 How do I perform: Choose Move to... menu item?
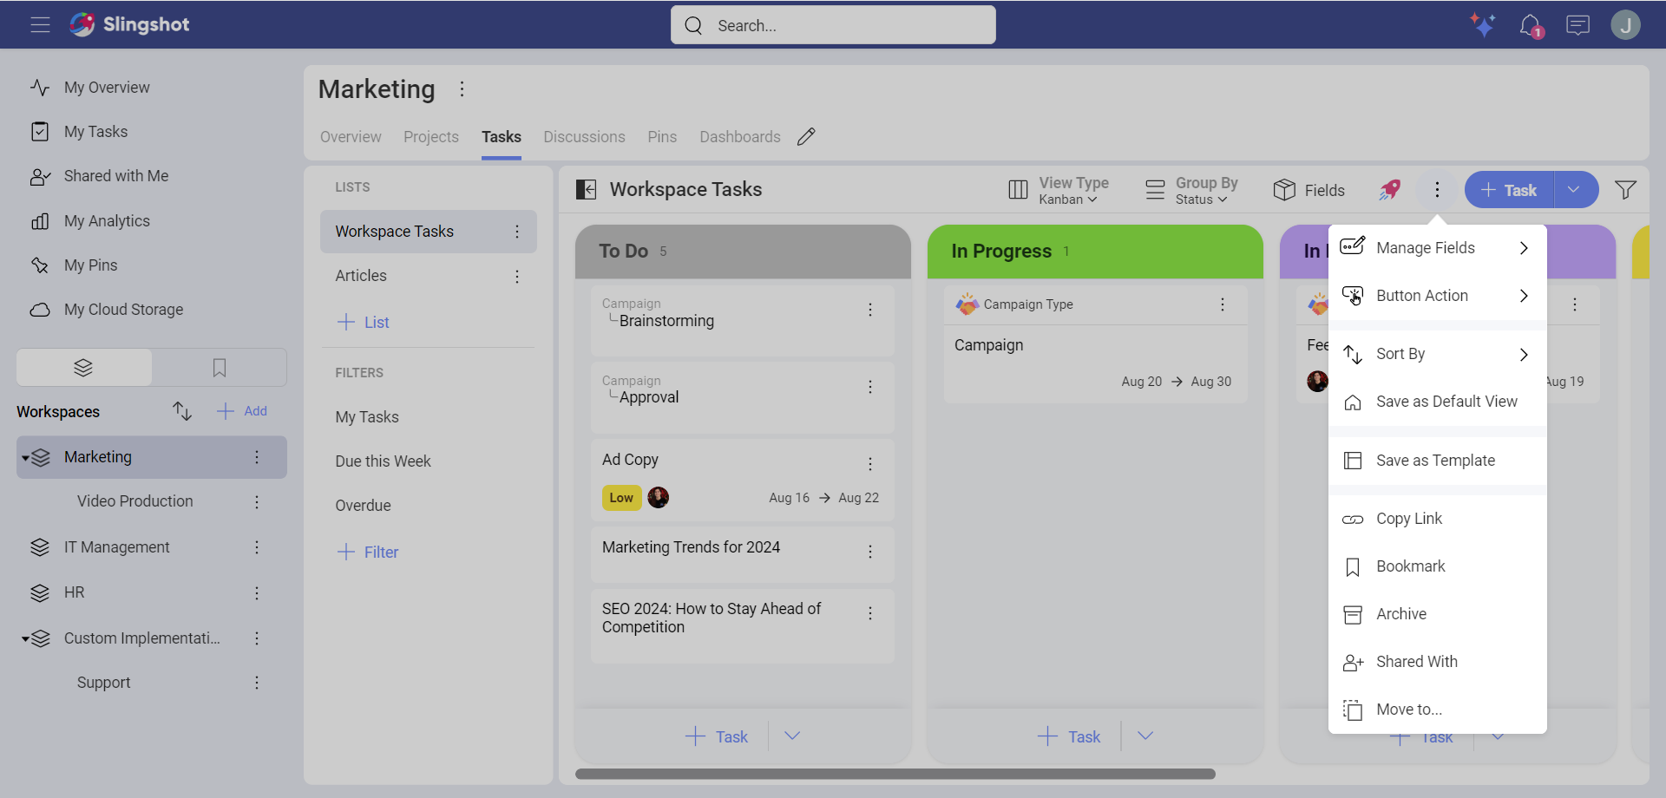coord(1438,710)
